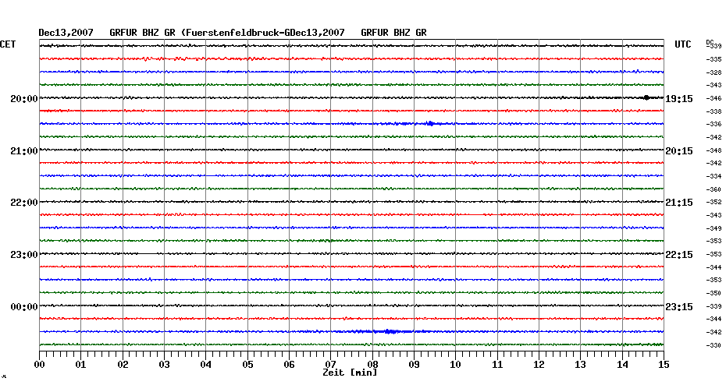Image resolution: width=726 pixels, height=385 pixels.
Task: Click the DC offset value -336
Action: pyautogui.click(x=714, y=124)
